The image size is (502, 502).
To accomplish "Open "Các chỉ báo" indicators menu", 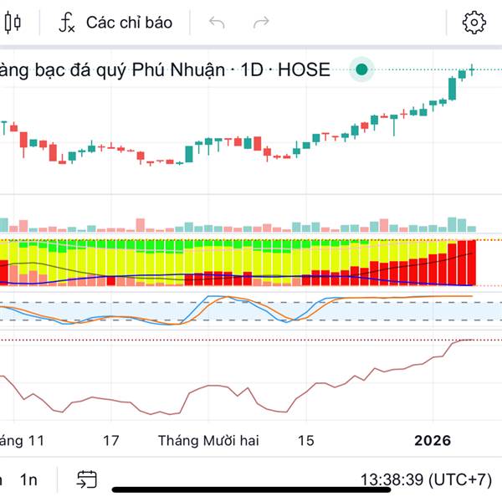I will click(129, 23).
